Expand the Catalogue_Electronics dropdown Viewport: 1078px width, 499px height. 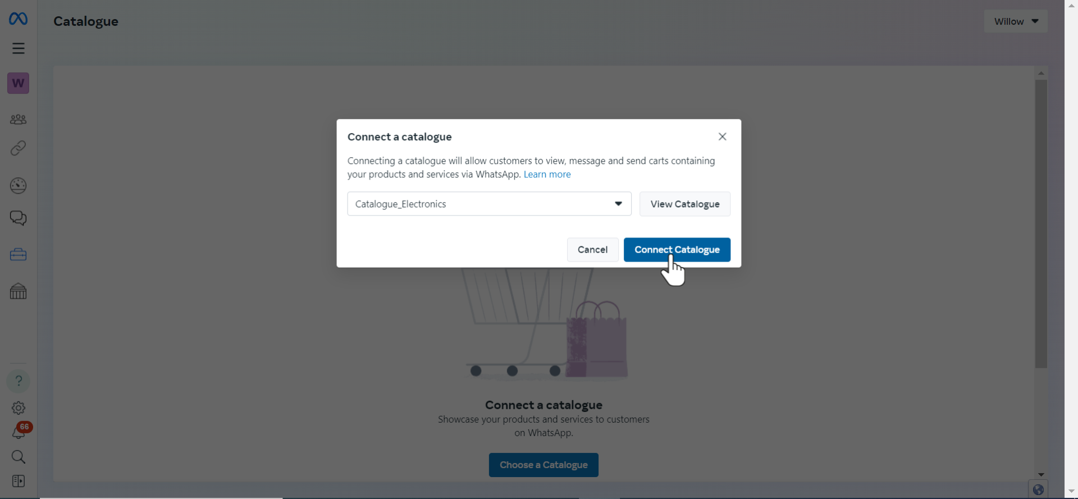(489, 204)
